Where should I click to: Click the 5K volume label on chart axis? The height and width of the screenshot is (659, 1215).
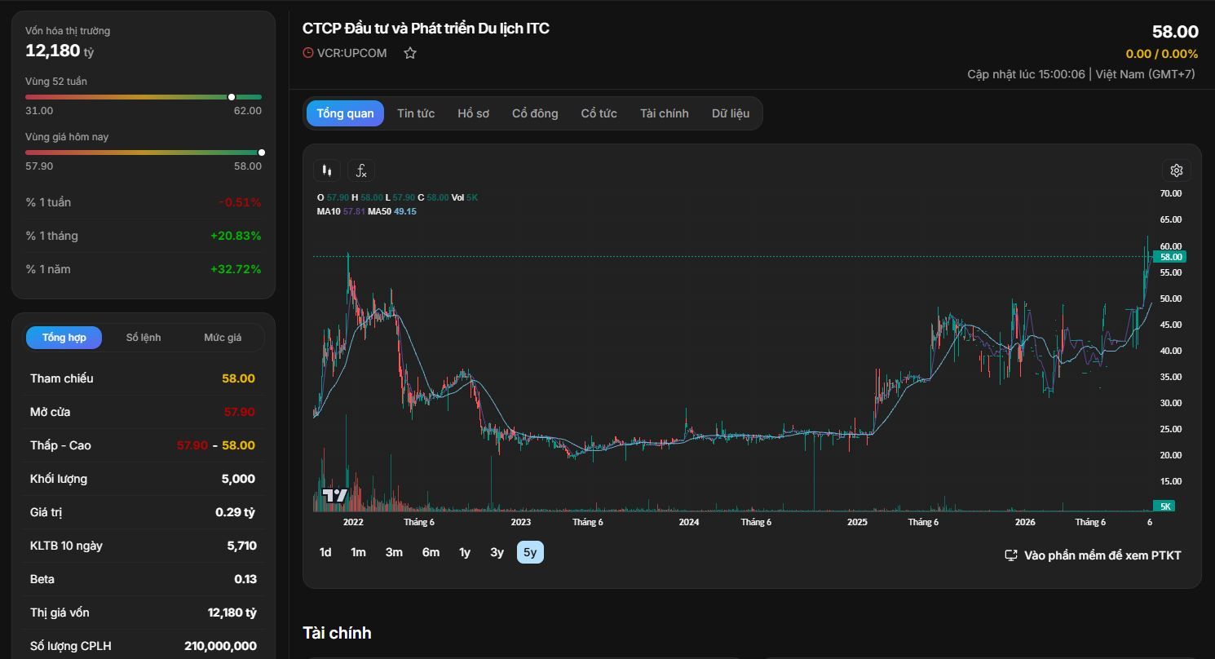(1164, 506)
